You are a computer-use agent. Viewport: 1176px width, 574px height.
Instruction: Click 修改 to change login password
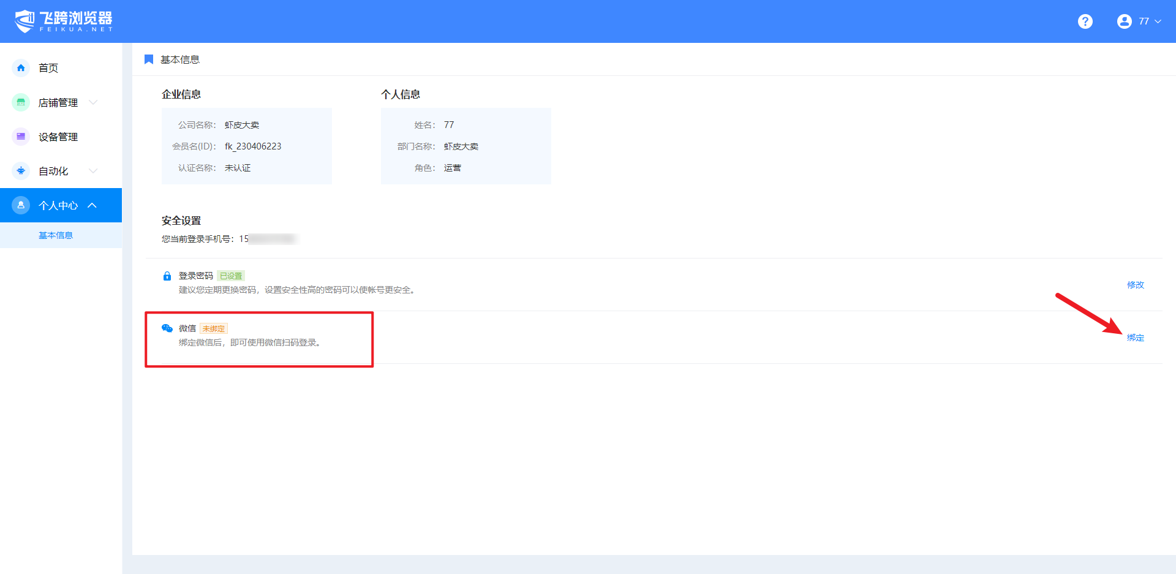[x=1135, y=285]
